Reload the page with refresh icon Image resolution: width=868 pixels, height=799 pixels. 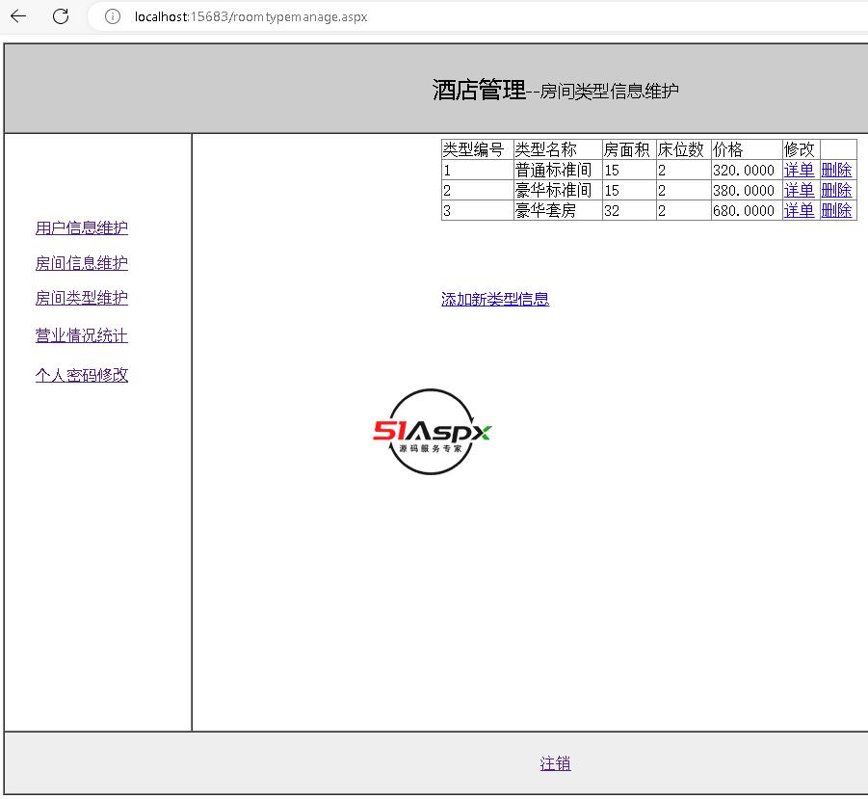(61, 16)
